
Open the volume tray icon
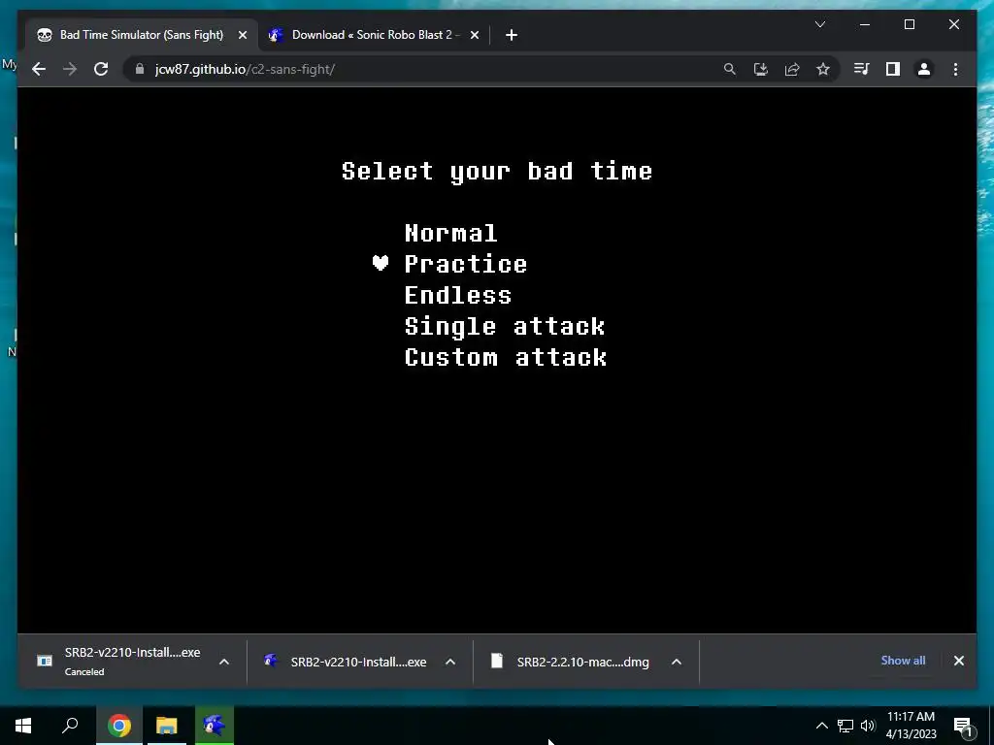point(868,726)
